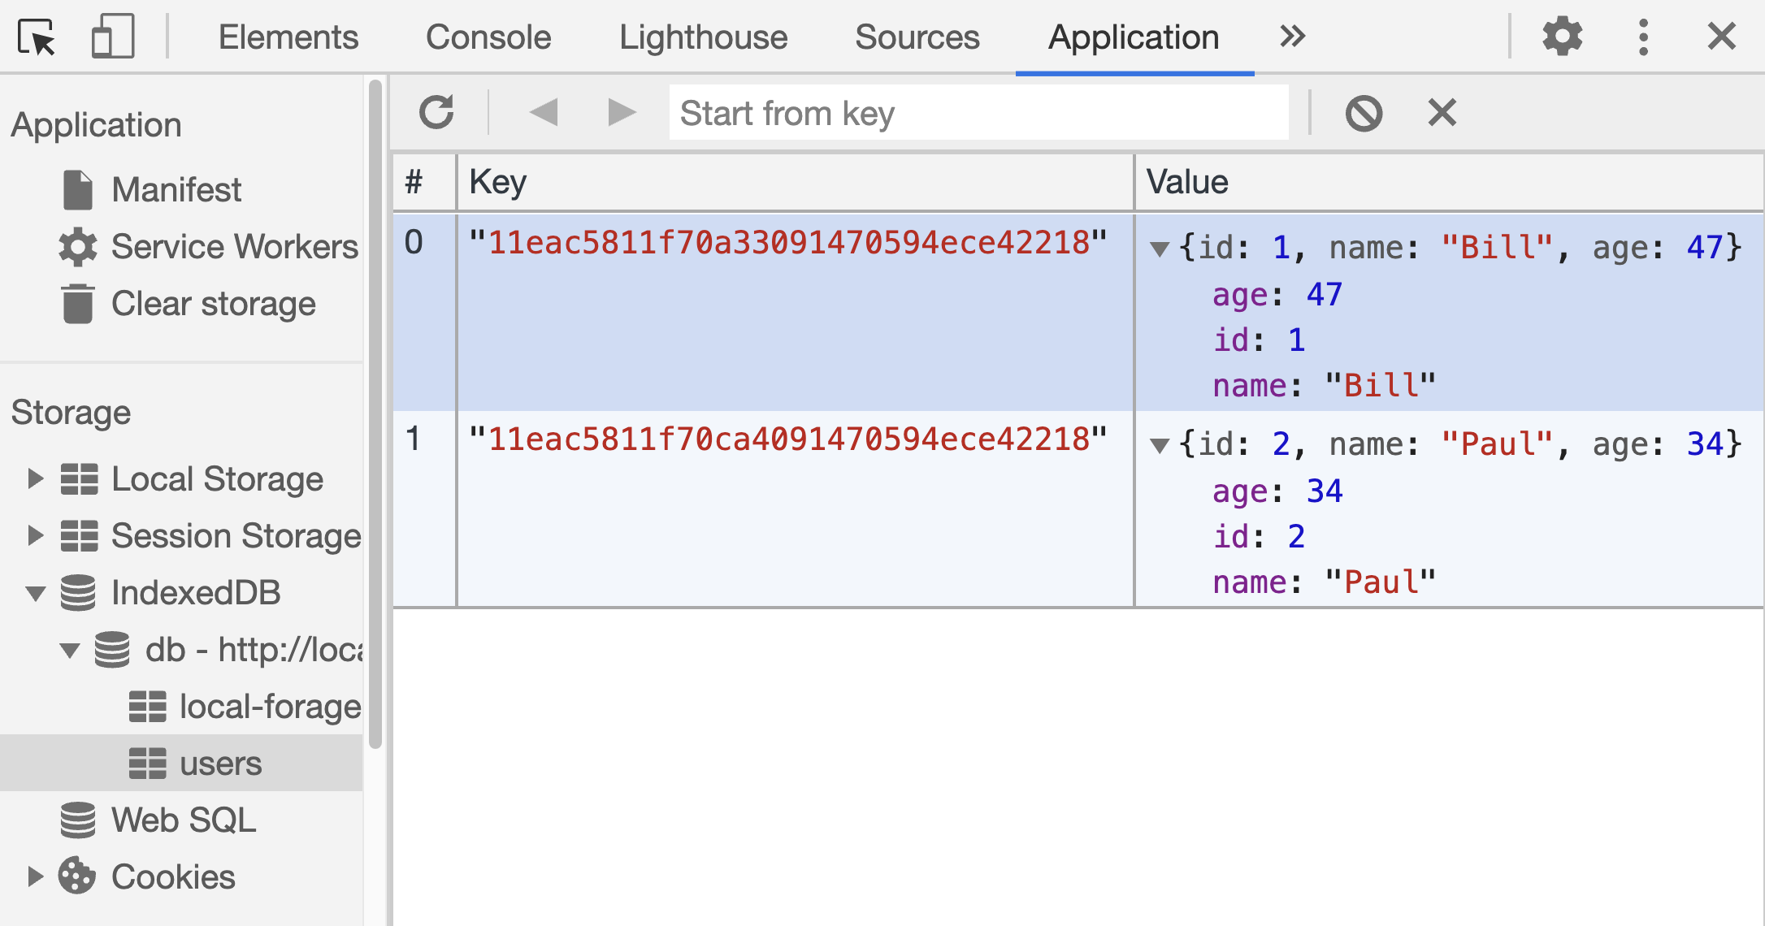Image resolution: width=1765 pixels, height=926 pixels.
Task: Click the Start from key field
Action: [978, 113]
